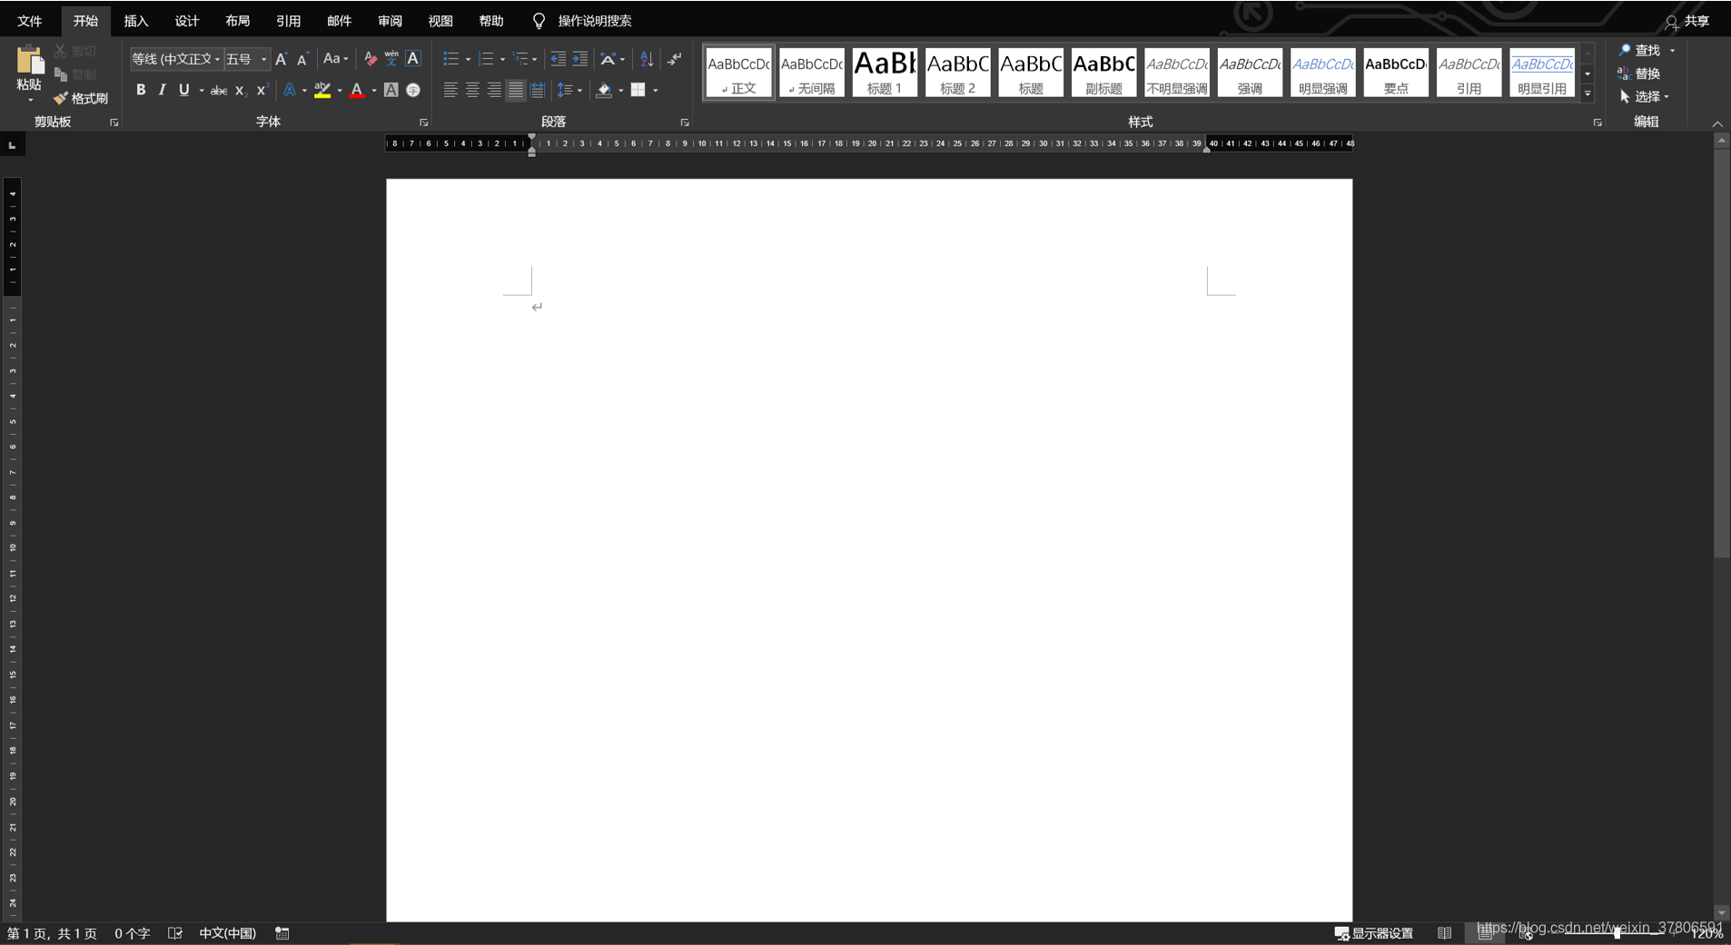The image size is (1731, 945).
Task: Expand the underline style dropdown arrow
Action: [202, 91]
